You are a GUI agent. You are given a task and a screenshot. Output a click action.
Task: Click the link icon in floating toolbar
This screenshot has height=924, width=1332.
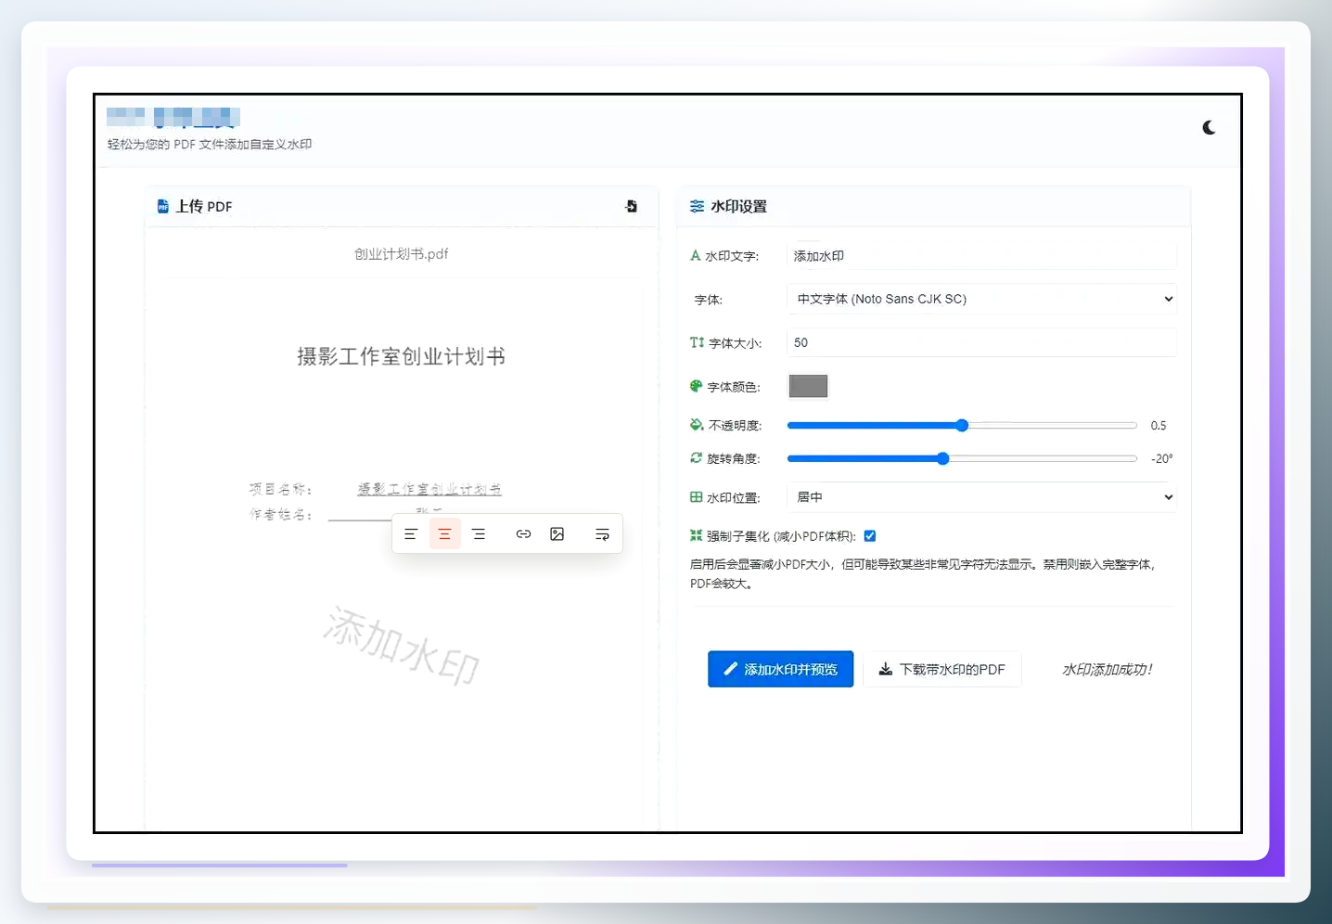coord(523,534)
